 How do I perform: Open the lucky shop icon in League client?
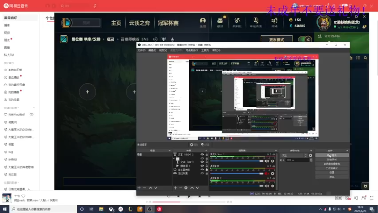(x=256, y=22)
